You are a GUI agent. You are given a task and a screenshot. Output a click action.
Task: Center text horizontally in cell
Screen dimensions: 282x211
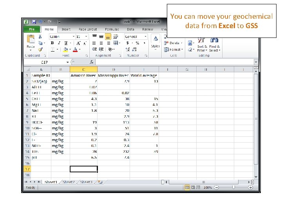click(101, 43)
